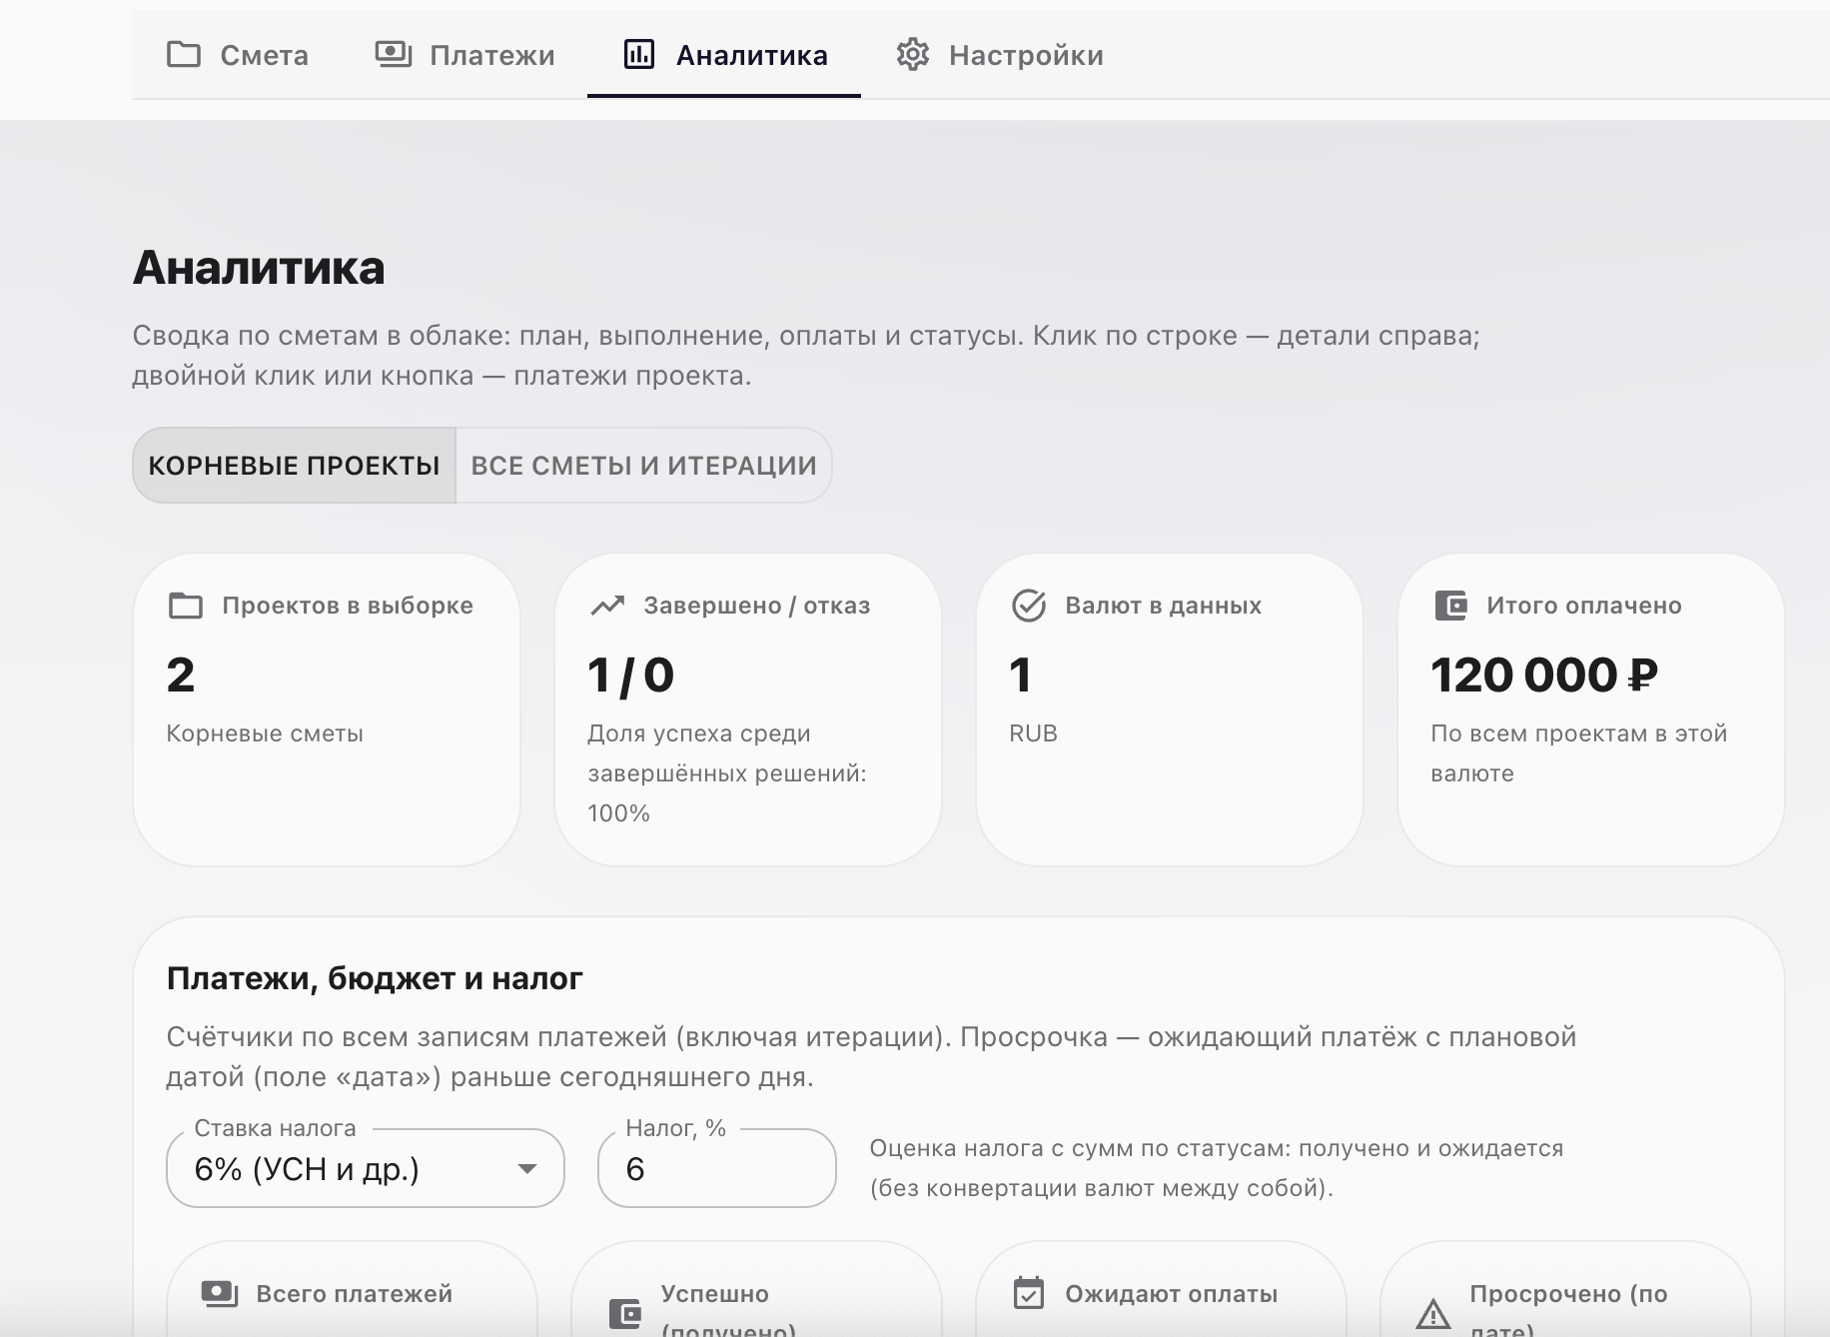Click the Аналитика page heading

pyautogui.click(x=259, y=268)
